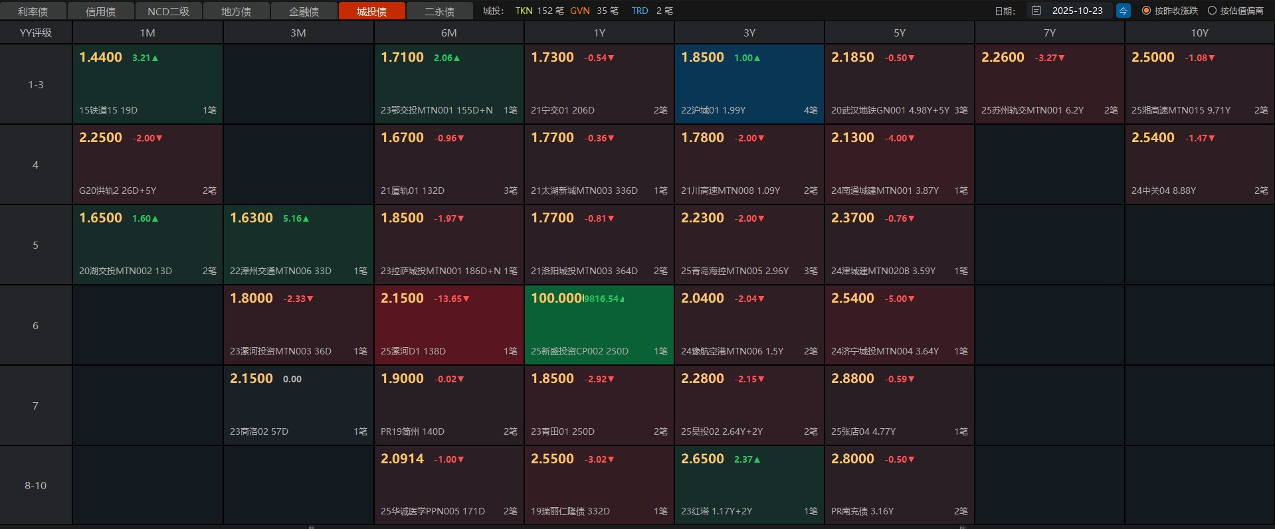Open the 25张店04 4.77Y cell
1275x529 pixels.
pos(900,406)
